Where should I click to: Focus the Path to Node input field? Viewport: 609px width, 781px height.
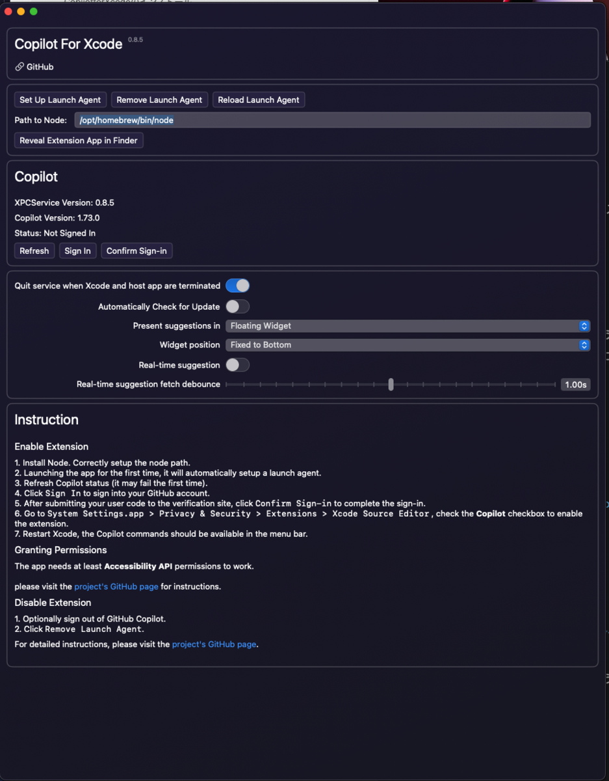332,120
